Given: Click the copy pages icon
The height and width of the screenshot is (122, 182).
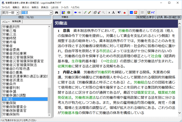Looking at the screenshot, I should click(95, 13).
